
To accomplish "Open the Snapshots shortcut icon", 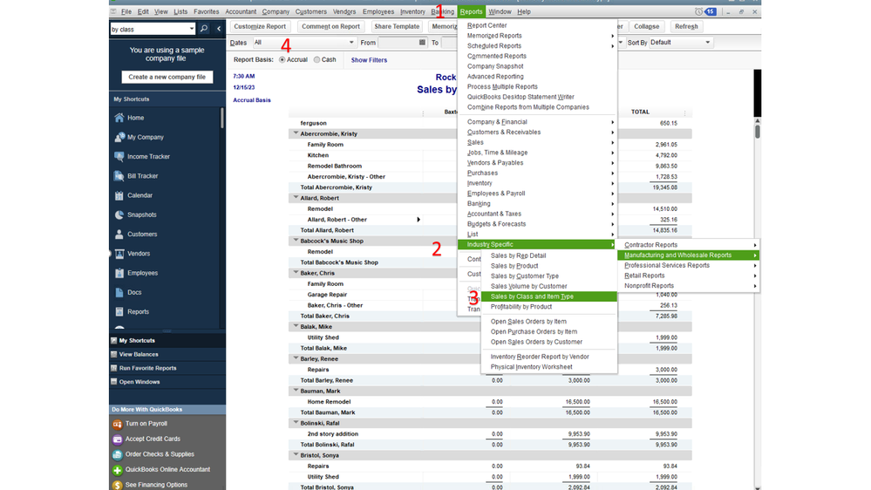I will (119, 215).
